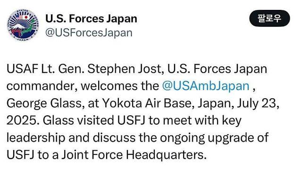Click the American flag in the seal logo
This screenshot has height=170, width=302.
(x=19, y=17)
